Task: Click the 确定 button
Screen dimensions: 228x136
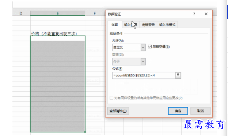Action: pyautogui.click(x=178, y=111)
